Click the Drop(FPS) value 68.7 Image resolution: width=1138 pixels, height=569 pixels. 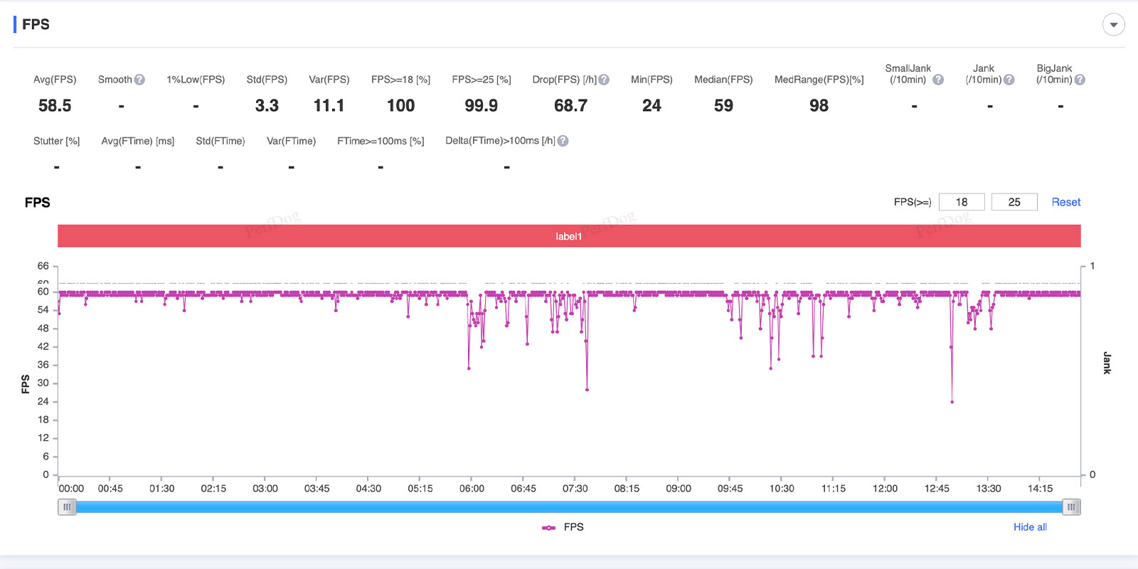point(570,106)
